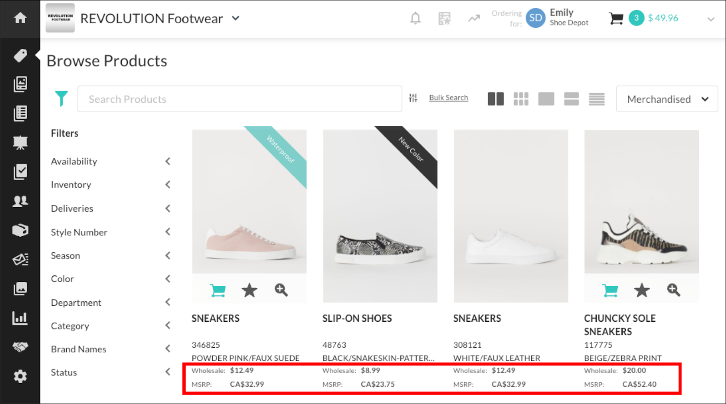Click the teal filter funnel icon

point(61,99)
